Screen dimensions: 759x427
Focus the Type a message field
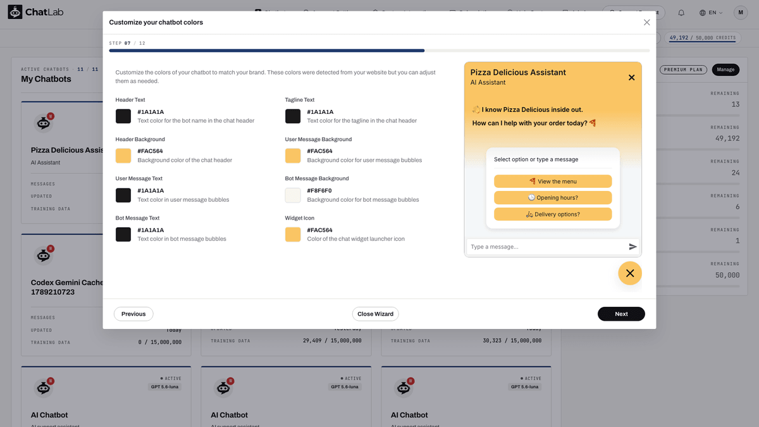click(546, 247)
